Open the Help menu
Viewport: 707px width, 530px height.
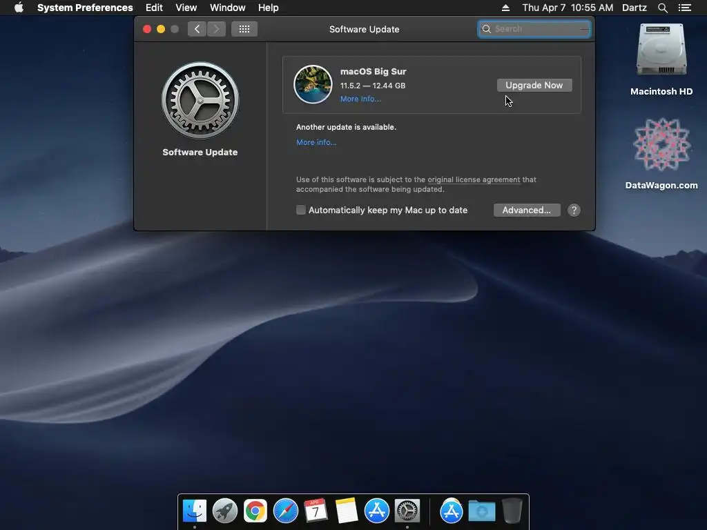click(268, 8)
